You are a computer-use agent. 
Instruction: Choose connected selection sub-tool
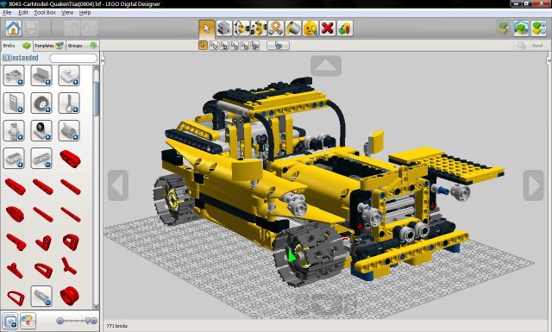(224, 46)
